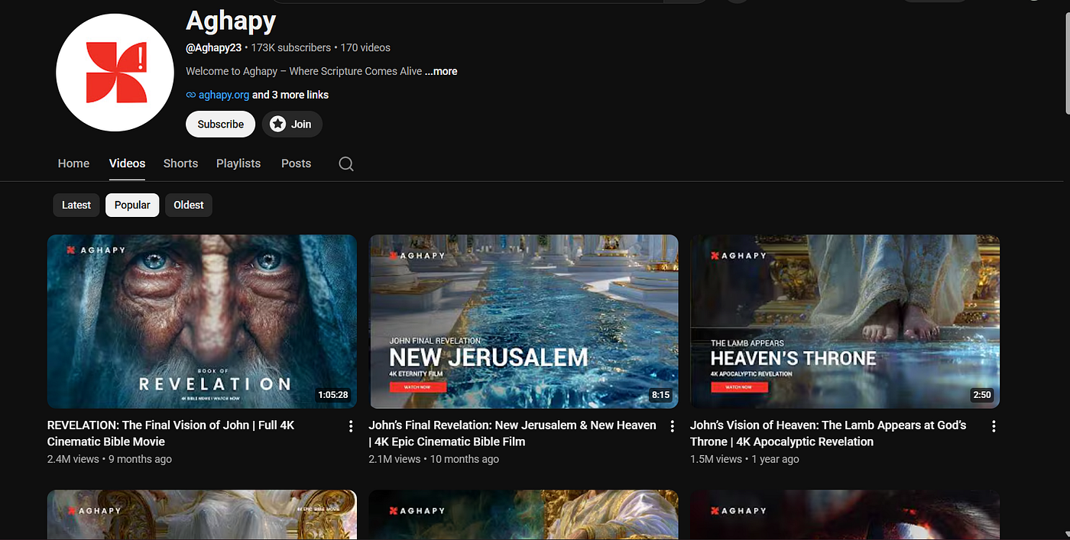Screen dimensions: 1070x540
Task: Click the Join membership button
Action: 292,124
